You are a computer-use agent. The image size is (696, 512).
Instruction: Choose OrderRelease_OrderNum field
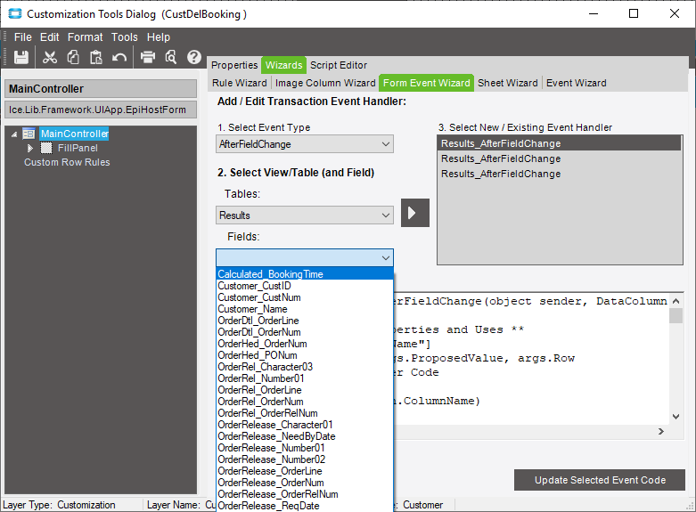point(305,483)
